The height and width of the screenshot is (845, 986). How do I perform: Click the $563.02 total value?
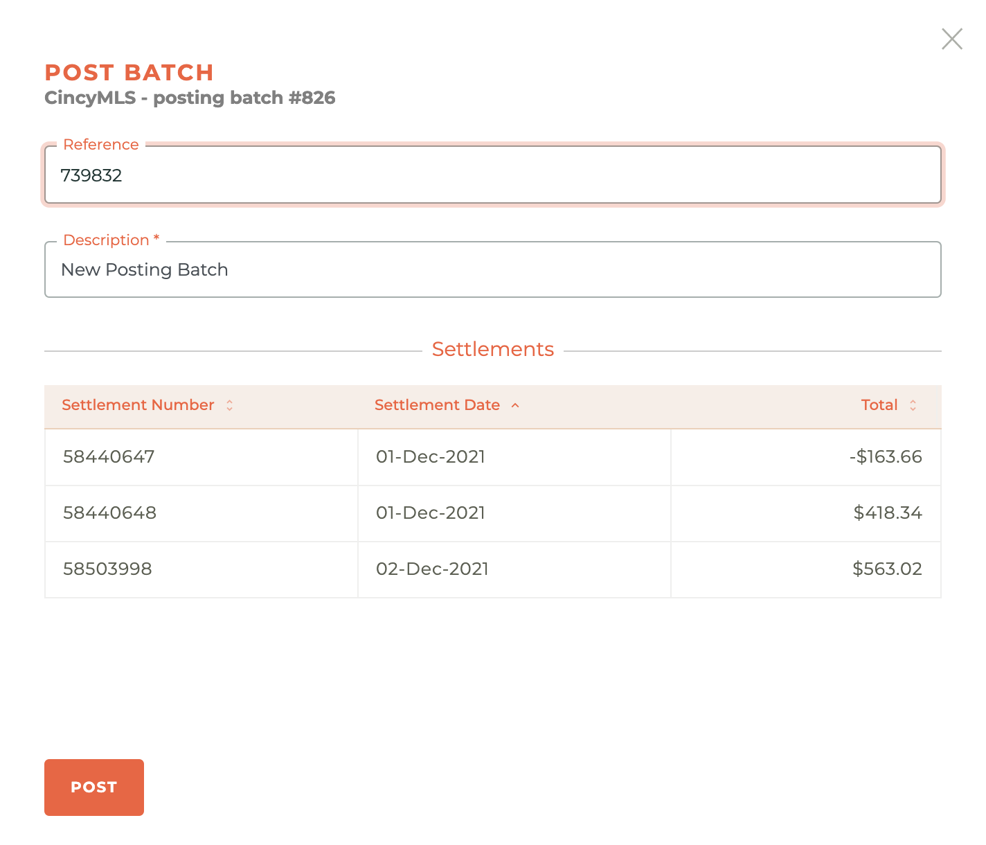coord(888,569)
